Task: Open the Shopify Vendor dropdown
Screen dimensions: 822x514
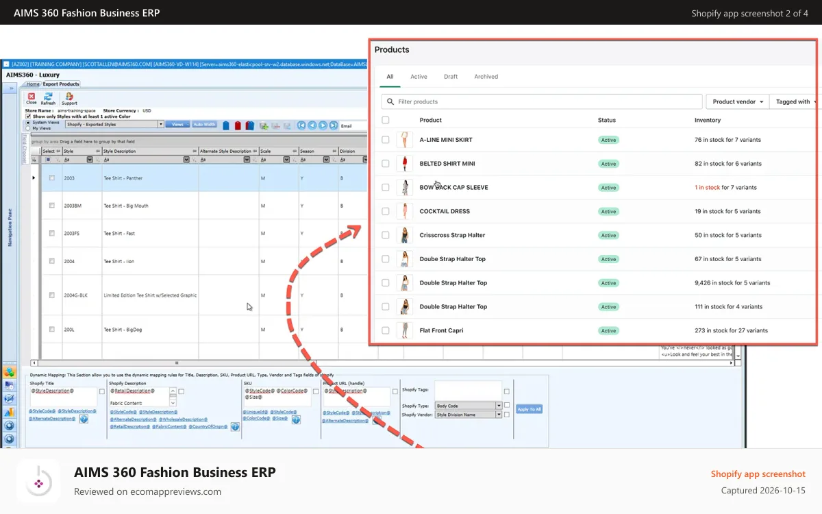Action: coord(499,415)
